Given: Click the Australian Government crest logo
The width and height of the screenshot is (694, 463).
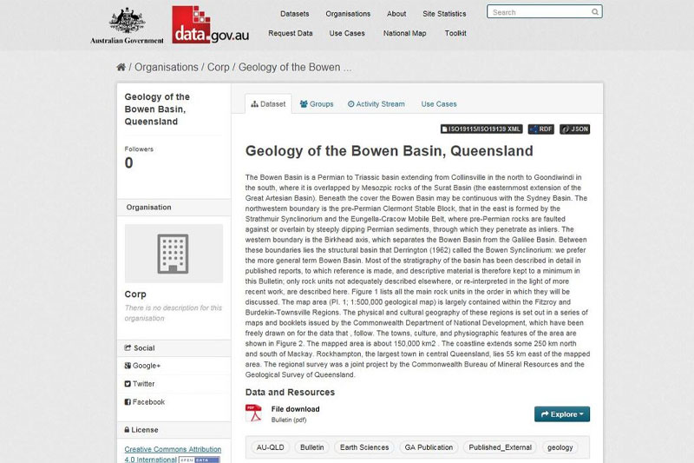Looking at the screenshot, I should point(127,25).
